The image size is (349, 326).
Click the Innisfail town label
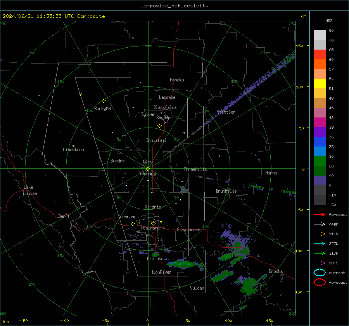pos(156,140)
